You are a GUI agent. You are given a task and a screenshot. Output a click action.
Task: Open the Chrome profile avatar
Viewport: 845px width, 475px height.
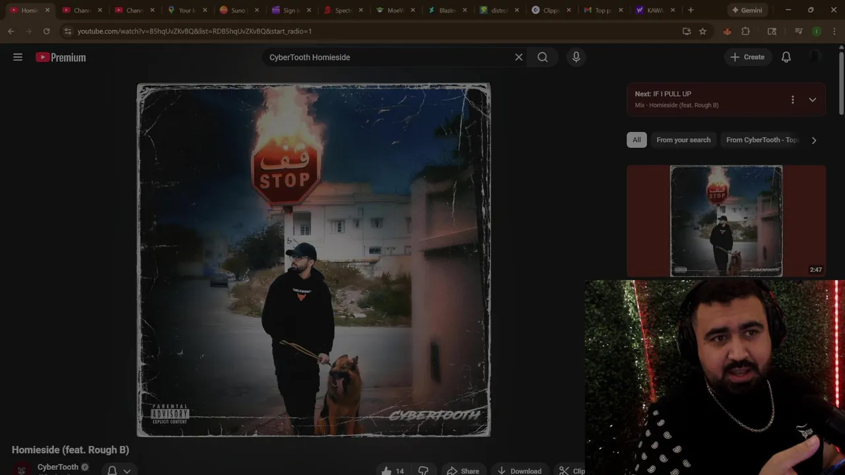tap(817, 31)
